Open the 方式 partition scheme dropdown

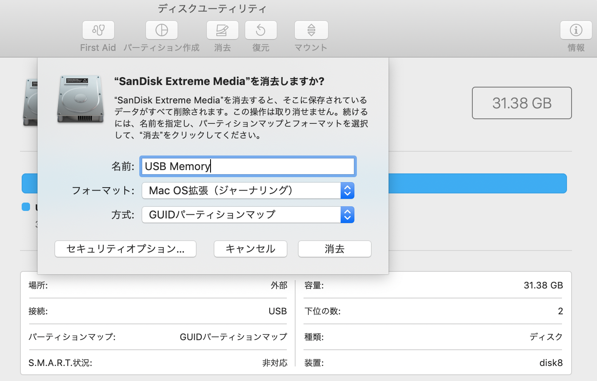tap(248, 215)
